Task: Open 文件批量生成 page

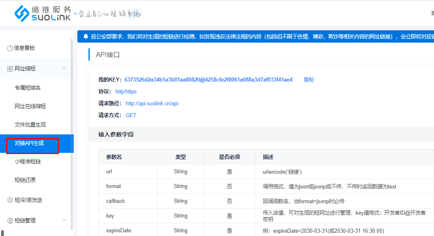Action: tap(30, 125)
